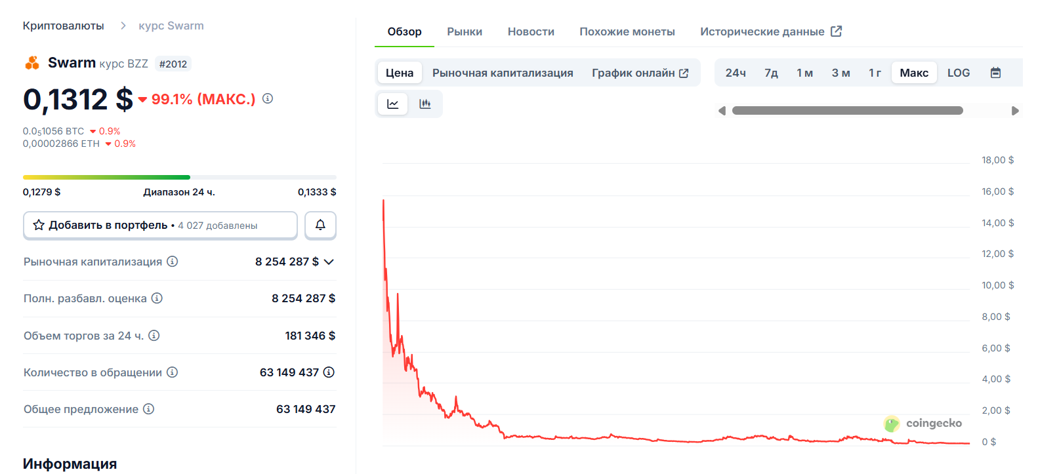Click the Swarm orange logo icon

(32, 63)
